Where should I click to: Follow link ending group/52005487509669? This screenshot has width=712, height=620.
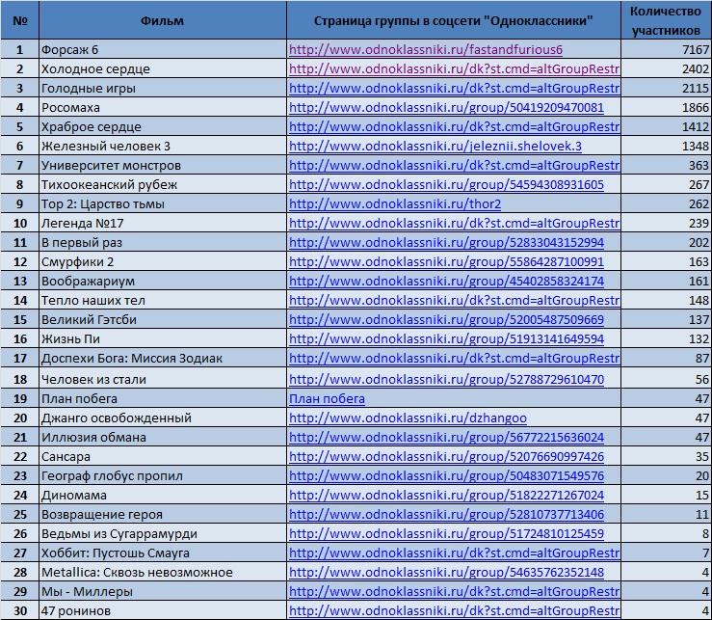click(446, 319)
